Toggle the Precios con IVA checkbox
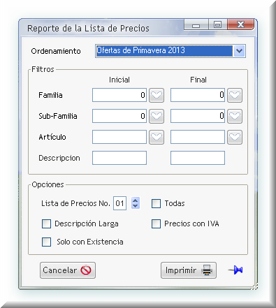 pos(156,224)
